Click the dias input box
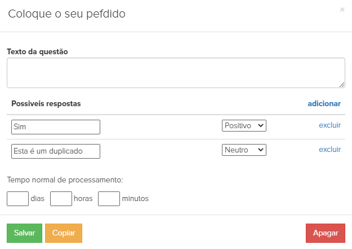Viewport: 352px width, 249px height. click(x=18, y=199)
